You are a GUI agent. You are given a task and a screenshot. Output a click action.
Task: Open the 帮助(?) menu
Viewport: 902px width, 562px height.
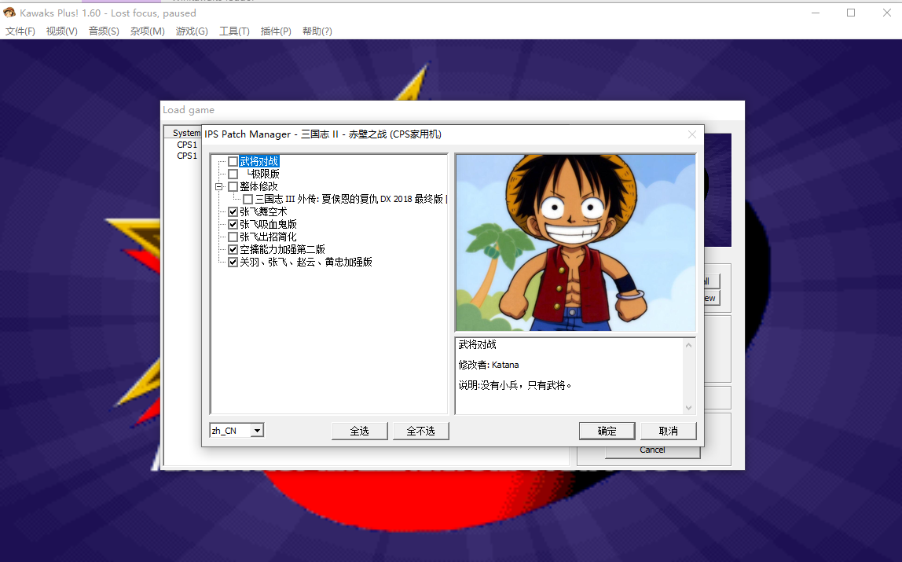(x=317, y=31)
